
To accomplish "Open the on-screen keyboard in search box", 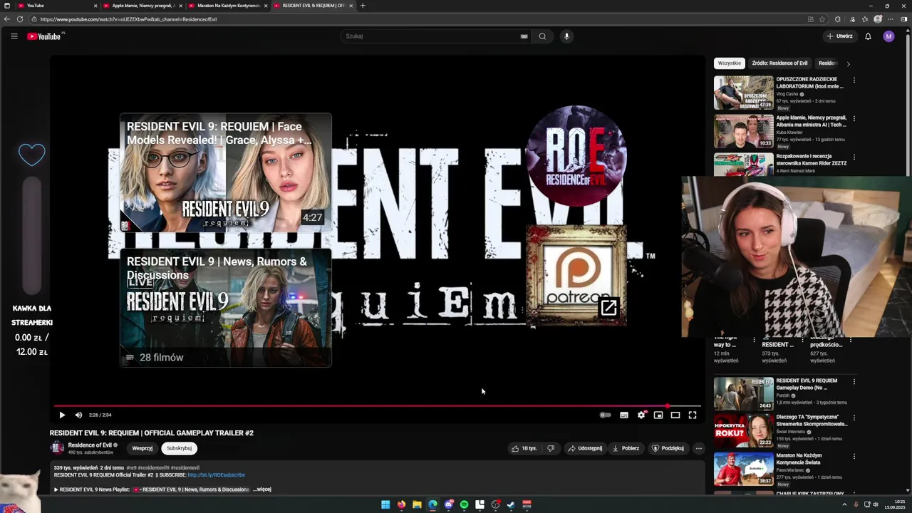I will [x=524, y=36].
